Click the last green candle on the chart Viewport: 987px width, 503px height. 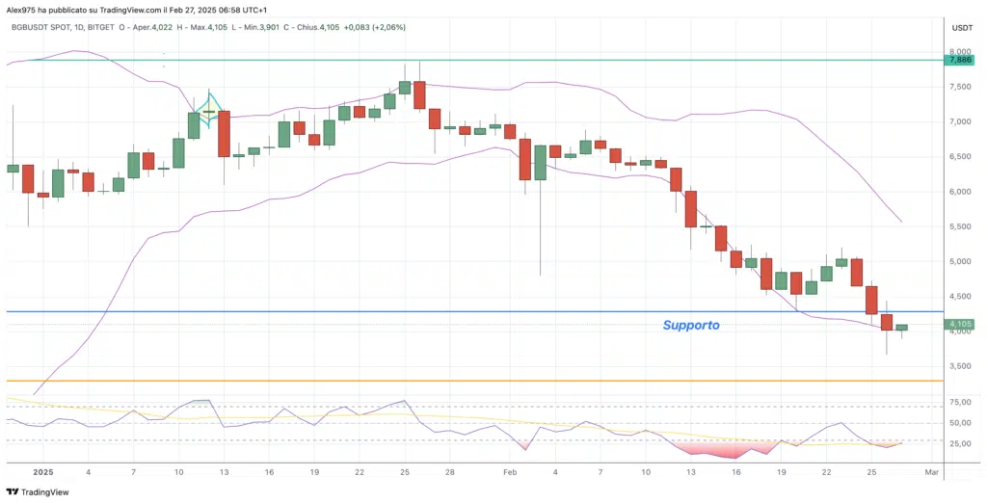pyautogui.click(x=901, y=328)
